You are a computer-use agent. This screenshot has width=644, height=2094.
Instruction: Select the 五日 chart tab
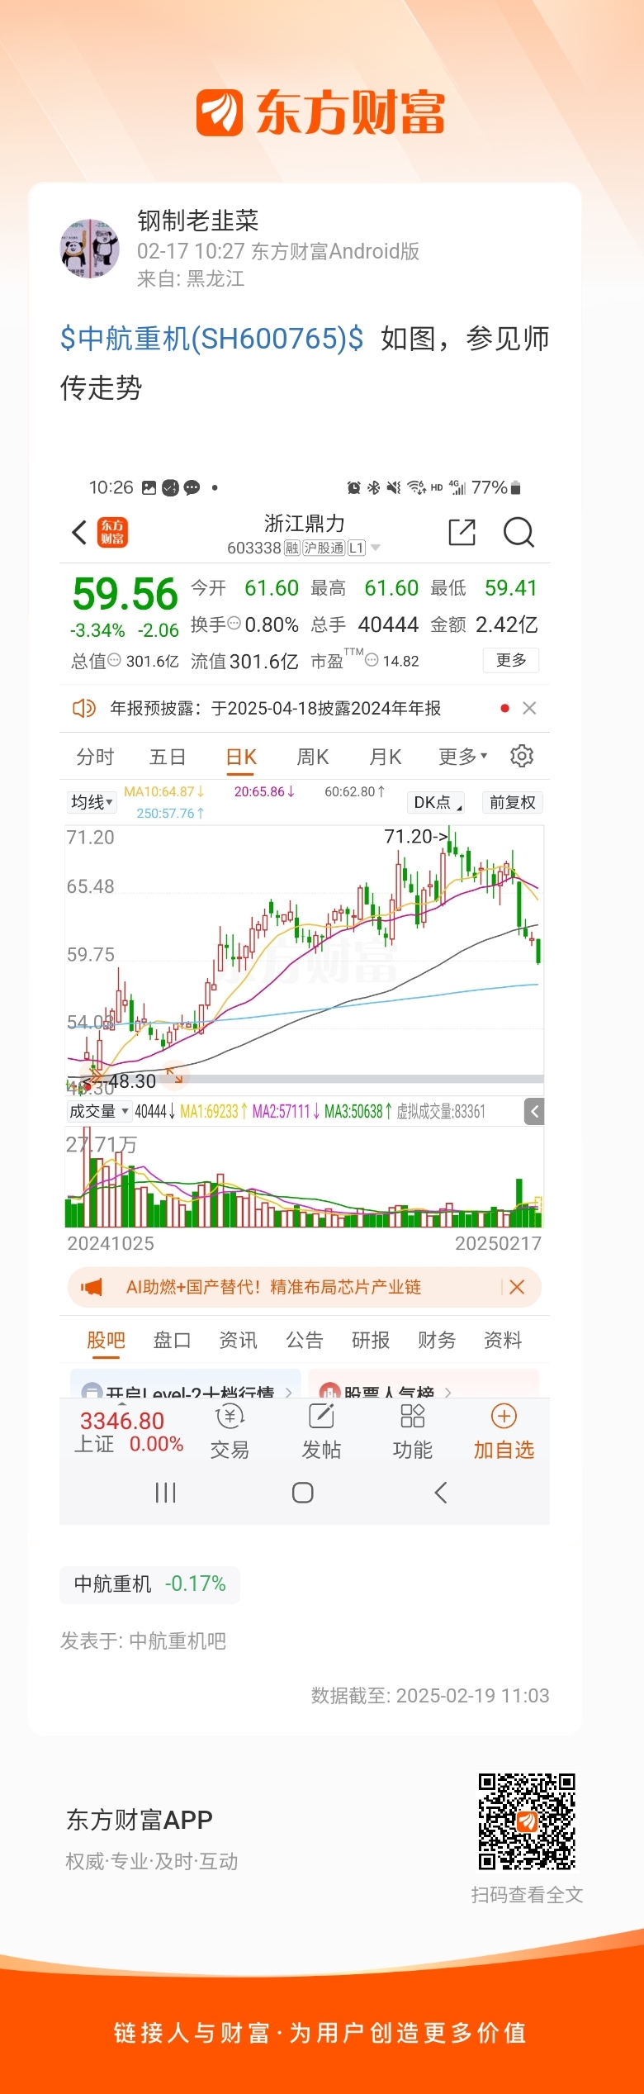click(x=168, y=757)
